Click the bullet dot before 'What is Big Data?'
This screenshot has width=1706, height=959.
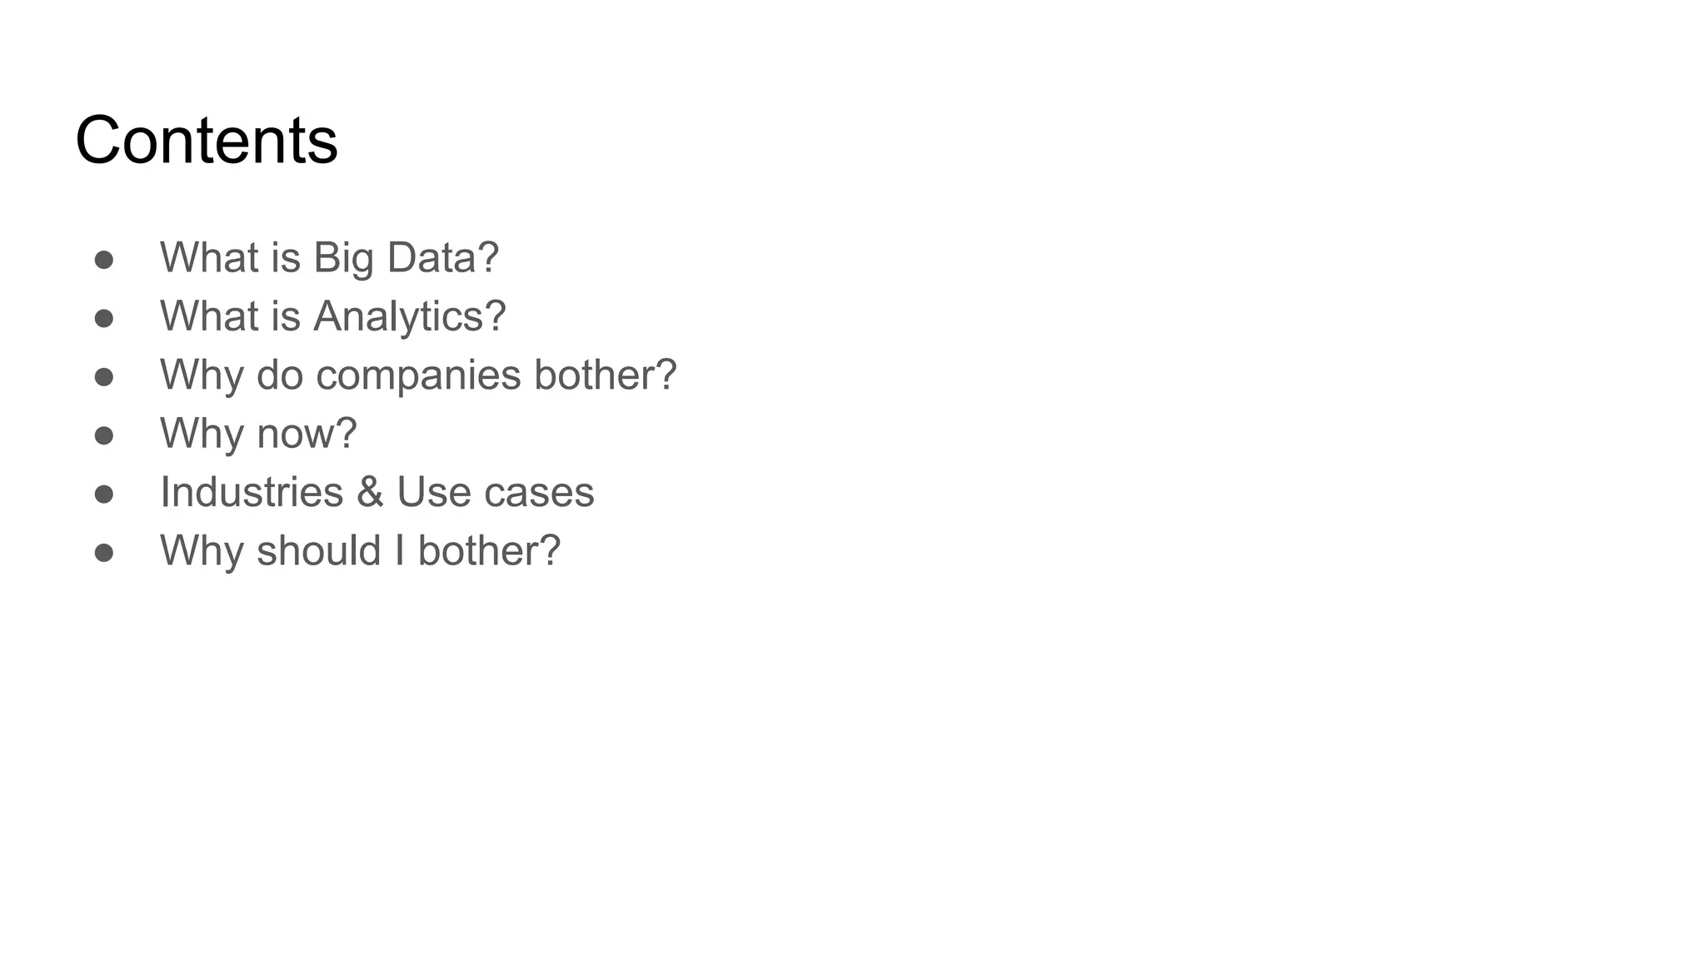point(104,260)
